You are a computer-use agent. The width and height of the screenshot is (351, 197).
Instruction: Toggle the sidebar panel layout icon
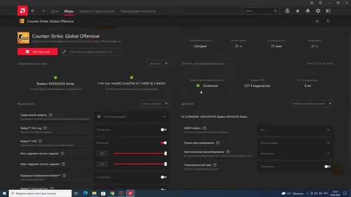pos(328,11)
